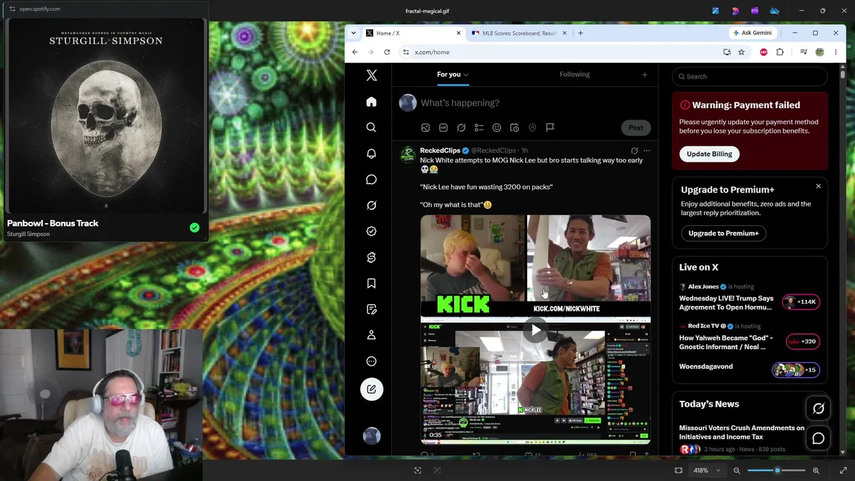Open the ReckedClips post more options

point(646,151)
